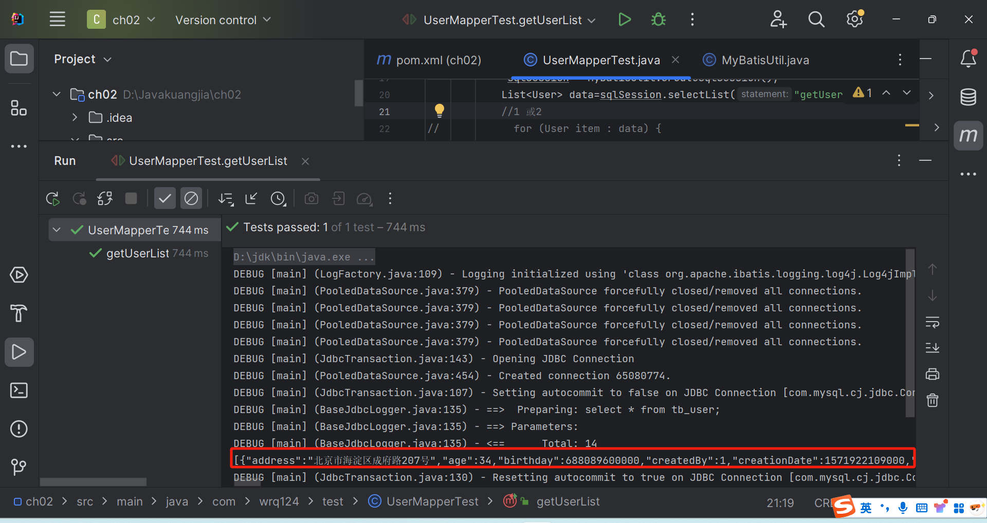Image resolution: width=987 pixels, height=523 pixels.
Task: Open ch02 project dropdown
Action: [x=121, y=20]
